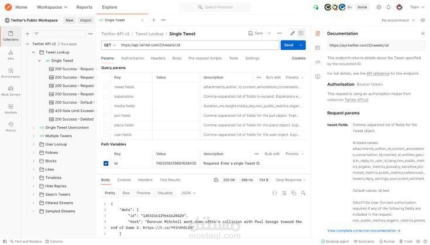Image resolution: width=430 pixels, height=245 pixels.
Task: Click the Postman logo icon
Action: [x=8, y=7]
